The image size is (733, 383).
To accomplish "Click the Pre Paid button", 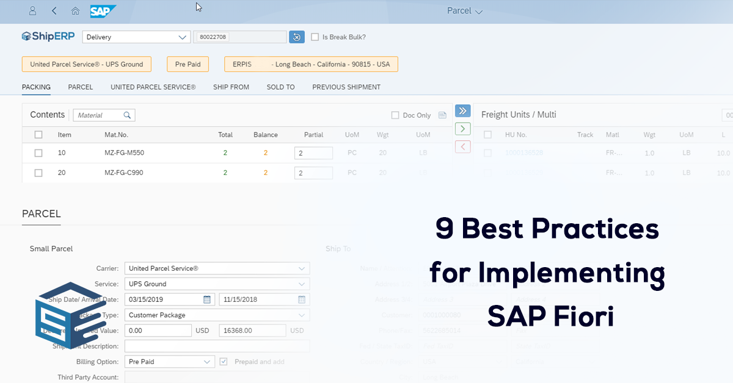I will click(188, 63).
